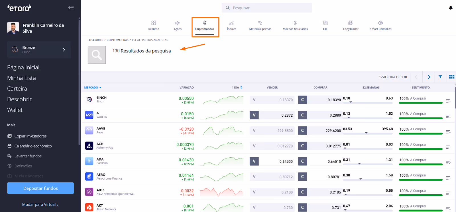Open the ETF tab
Image resolution: width=456 pixels, height=212 pixels.
325,25
